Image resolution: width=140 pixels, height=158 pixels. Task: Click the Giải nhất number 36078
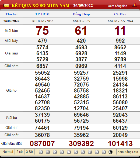[x=42, y=135]
